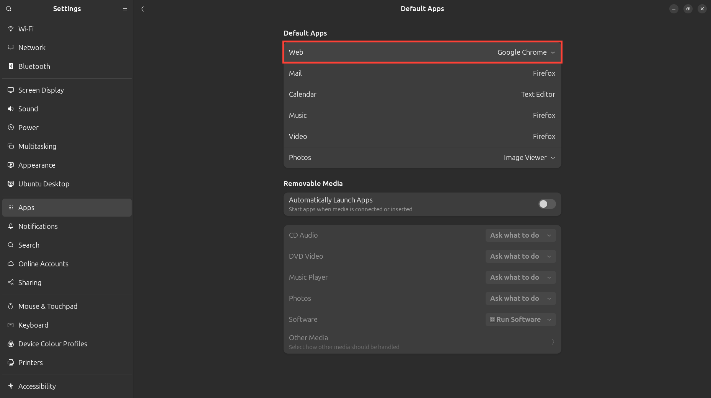Switch to Online Accounts settings panel
The image size is (711, 398).
point(43,264)
